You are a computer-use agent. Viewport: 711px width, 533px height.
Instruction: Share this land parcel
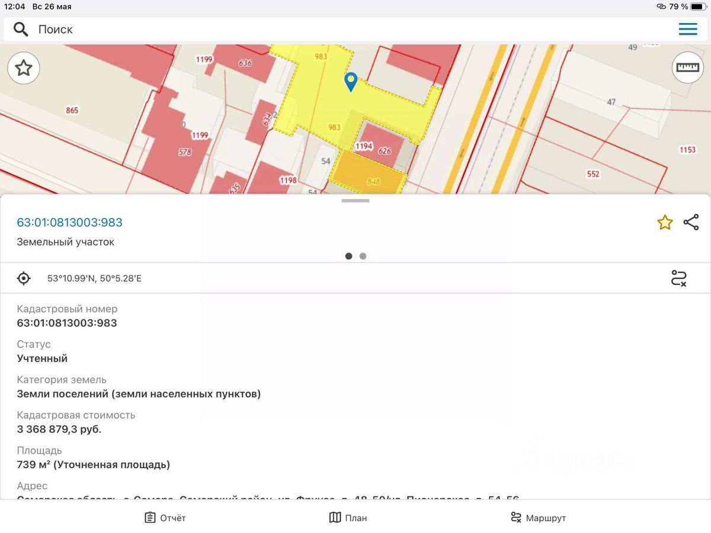coord(691,222)
